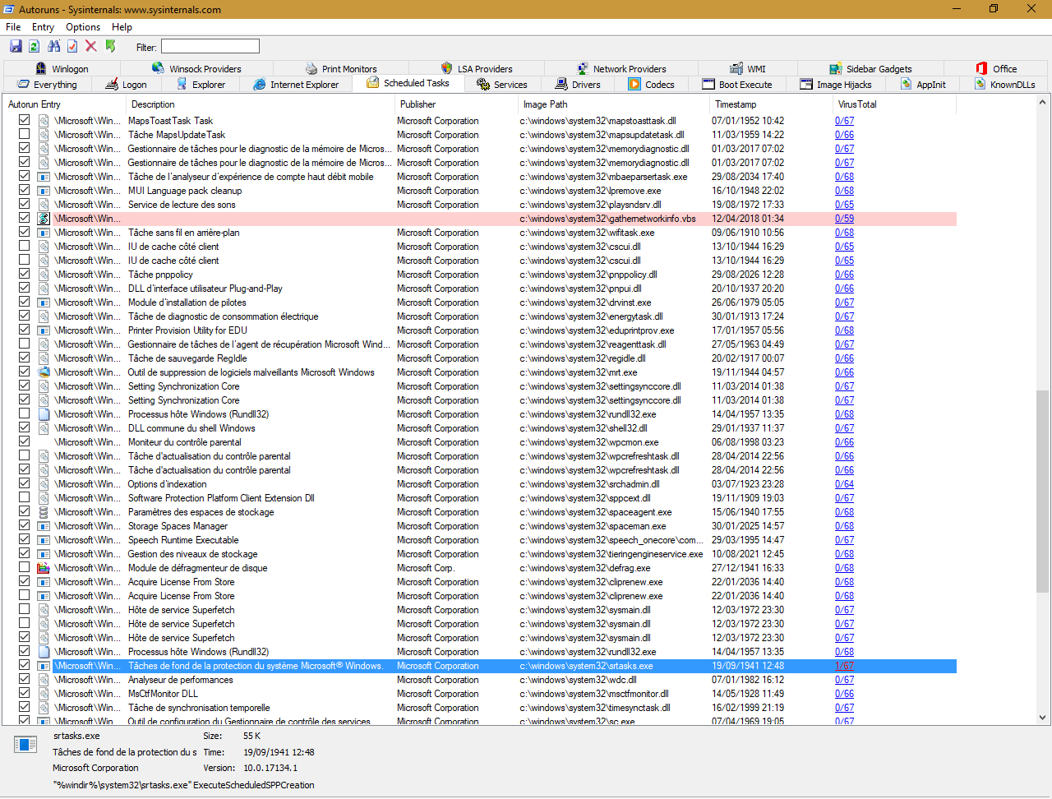Screen dimensions: 1052x799
Task: Toggle the Software Protection Platform Client Extension checkbox
Action: (x=24, y=497)
